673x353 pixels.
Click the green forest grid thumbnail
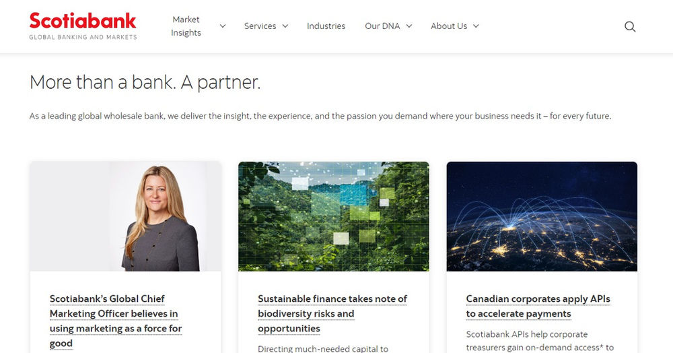(333, 216)
